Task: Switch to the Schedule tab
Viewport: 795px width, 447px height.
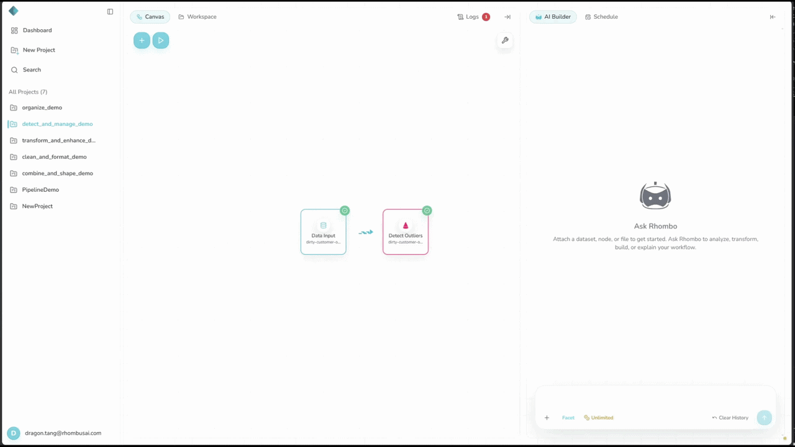Action: pyautogui.click(x=601, y=17)
